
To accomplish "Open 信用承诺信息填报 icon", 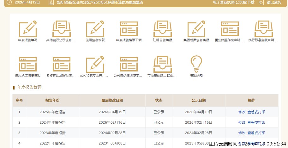I will point(27,65).
